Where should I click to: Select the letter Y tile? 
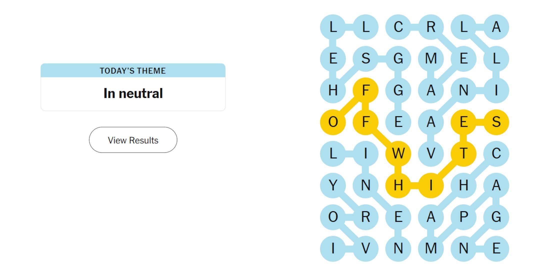coord(333,185)
